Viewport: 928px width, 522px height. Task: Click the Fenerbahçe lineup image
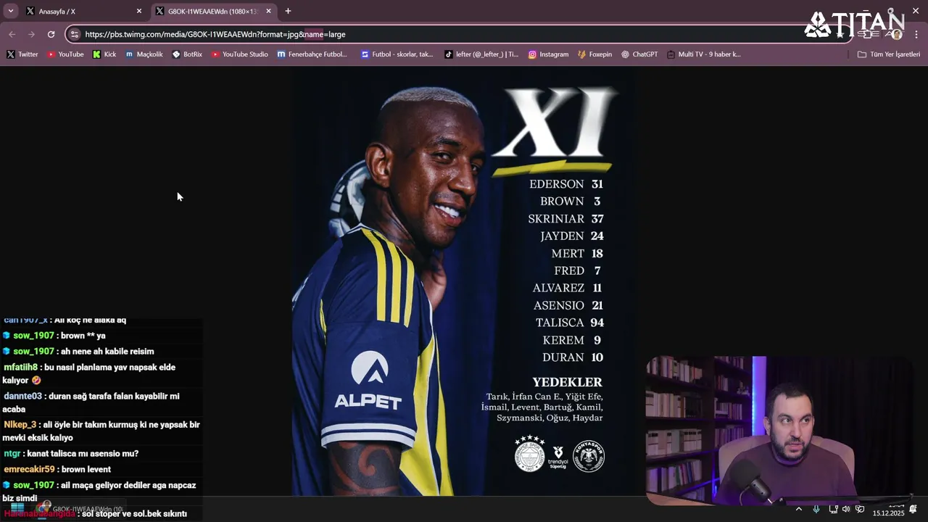tap(464, 281)
